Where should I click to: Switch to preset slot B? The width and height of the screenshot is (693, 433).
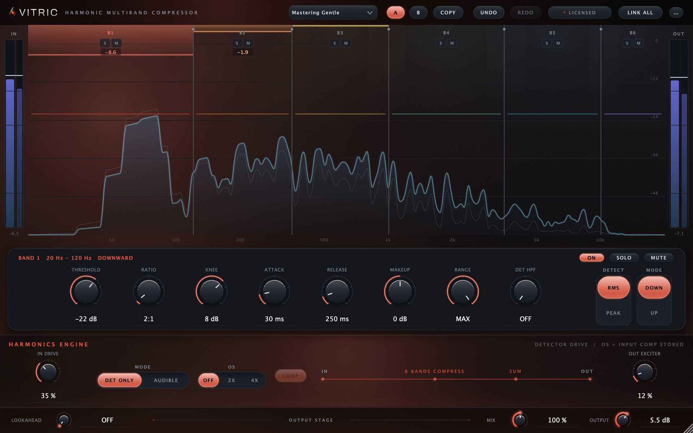pyautogui.click(x=418, y=13)
